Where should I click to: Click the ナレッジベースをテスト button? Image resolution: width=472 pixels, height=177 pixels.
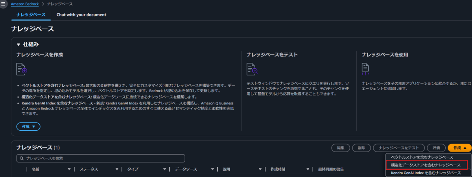399,148
